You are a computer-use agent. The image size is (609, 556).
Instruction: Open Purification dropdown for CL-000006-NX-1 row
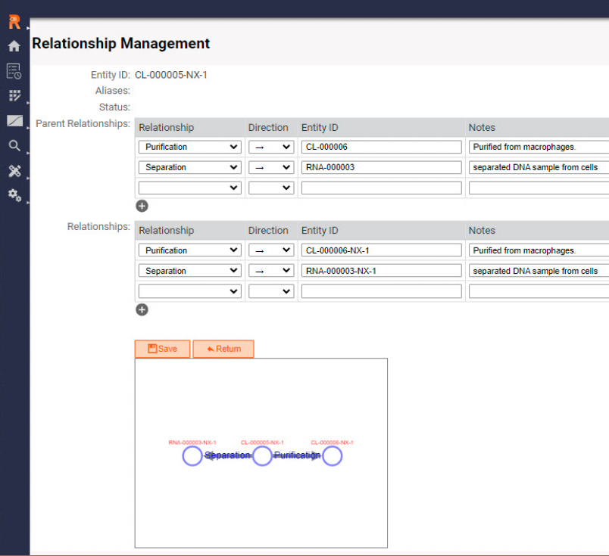(190, 250)
